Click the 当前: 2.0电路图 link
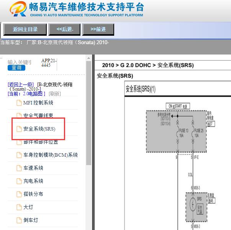 click(x=26, y=94)
